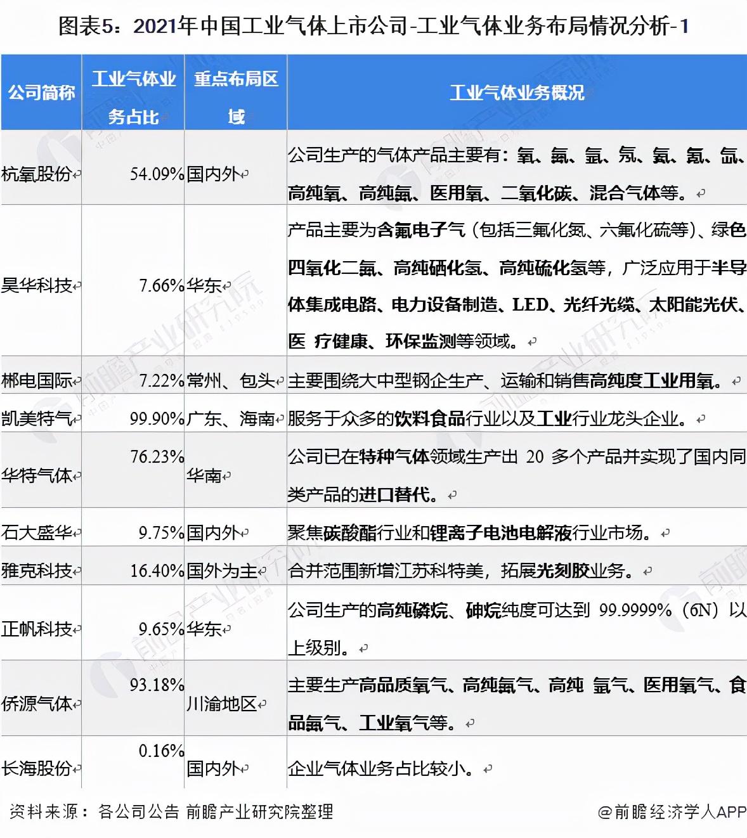Click 国内外 in the 石大盛华 row
747x838 pixels.
(x=213, y=532)
